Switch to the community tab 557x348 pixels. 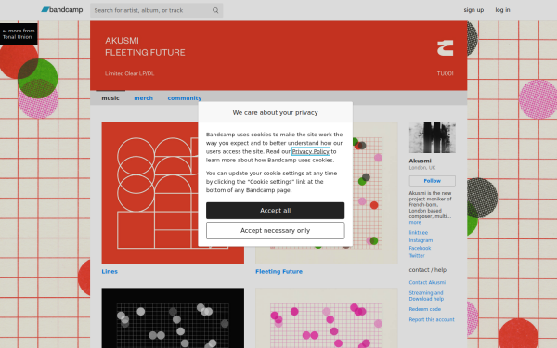click(x=185, y=98)
